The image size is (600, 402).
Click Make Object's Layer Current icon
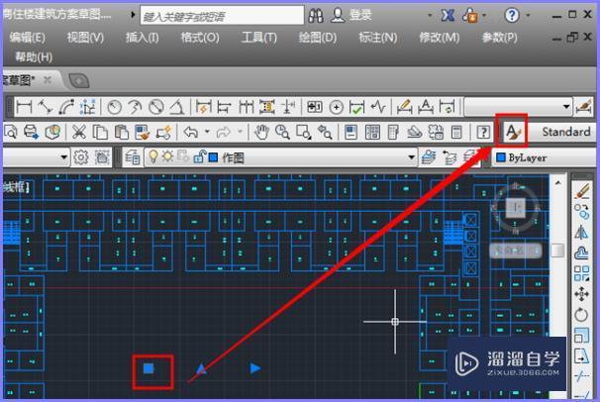tap(429, 157)
